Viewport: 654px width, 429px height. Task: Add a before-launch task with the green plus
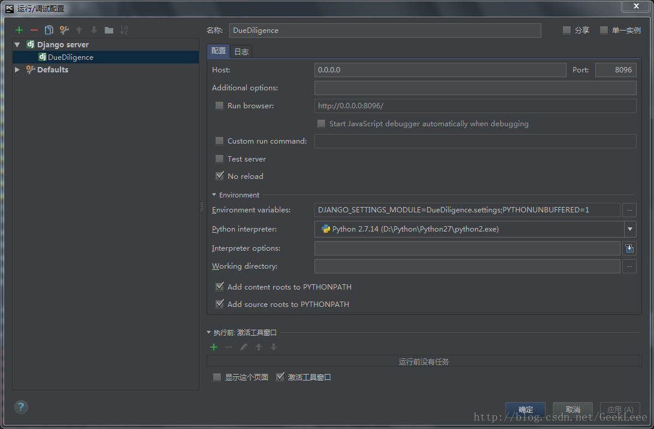click(x=214, y=347)
